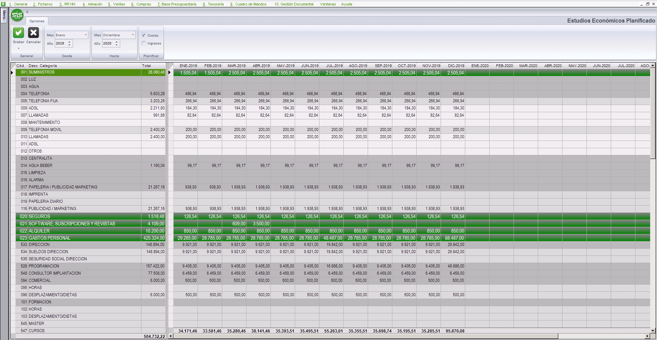Open the 1. General menu
Image resolution: width=657 pixels, height=340 pixels.
18,4
